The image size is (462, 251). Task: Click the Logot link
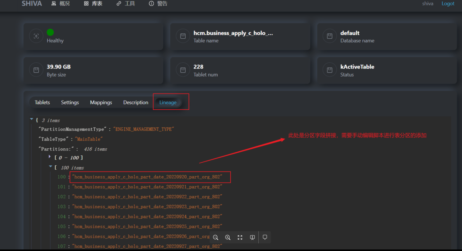coord(448,4)
